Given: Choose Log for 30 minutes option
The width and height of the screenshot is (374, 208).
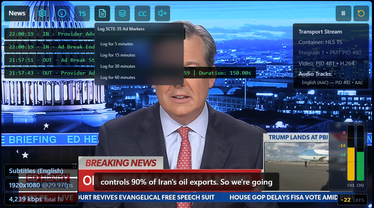Looking at the screenshot, I should point(118,66).
